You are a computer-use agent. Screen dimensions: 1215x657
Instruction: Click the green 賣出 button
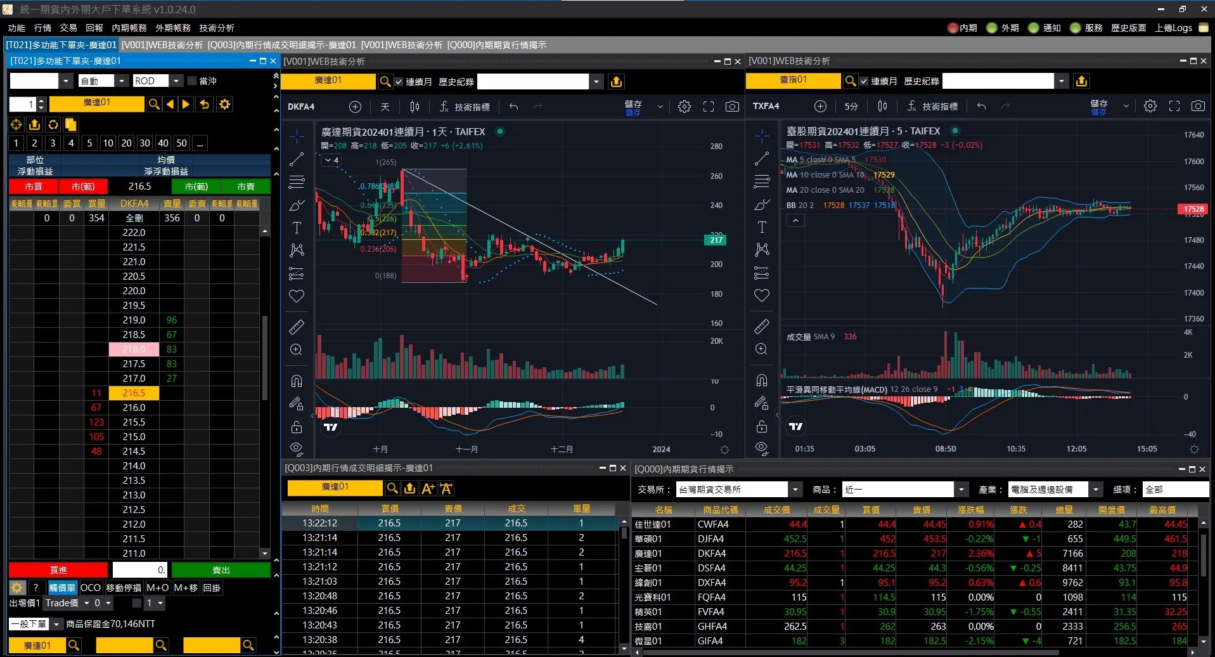221,570
